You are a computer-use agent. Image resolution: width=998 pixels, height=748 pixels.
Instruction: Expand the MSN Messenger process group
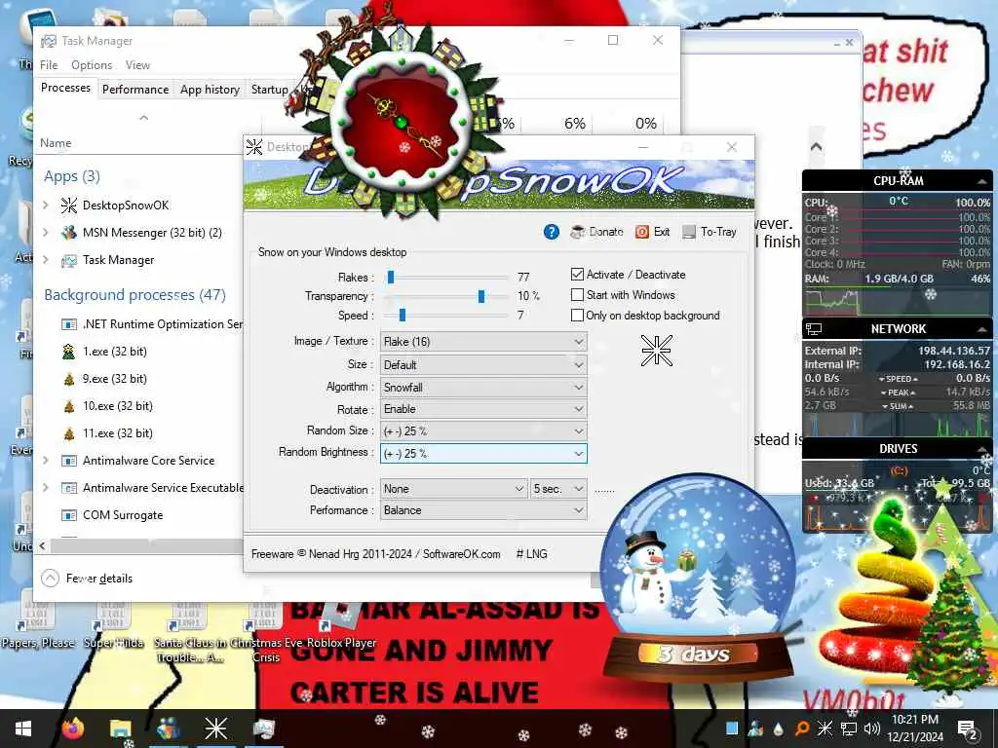[46, 233]
